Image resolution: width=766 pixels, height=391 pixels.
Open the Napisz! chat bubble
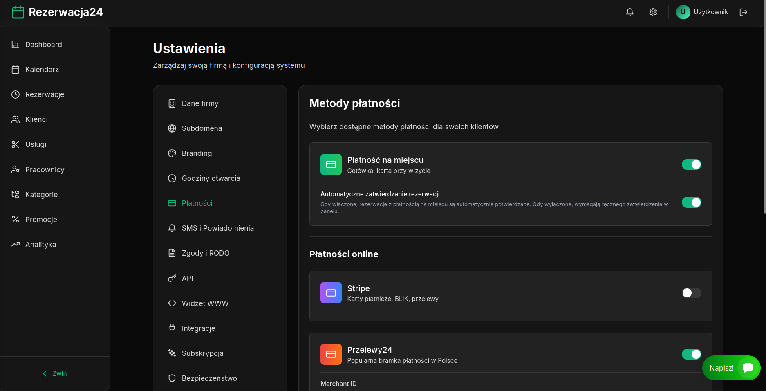731,368
